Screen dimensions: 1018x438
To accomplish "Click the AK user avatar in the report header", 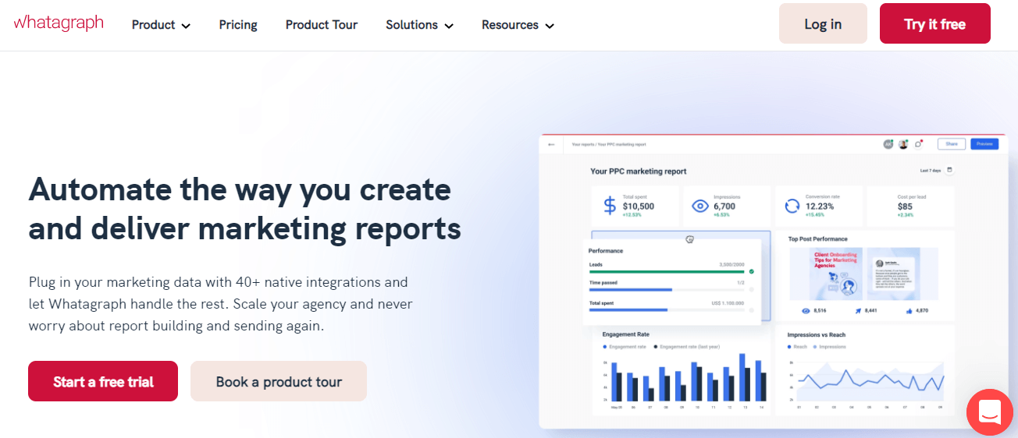I will (x=888, y=144).
